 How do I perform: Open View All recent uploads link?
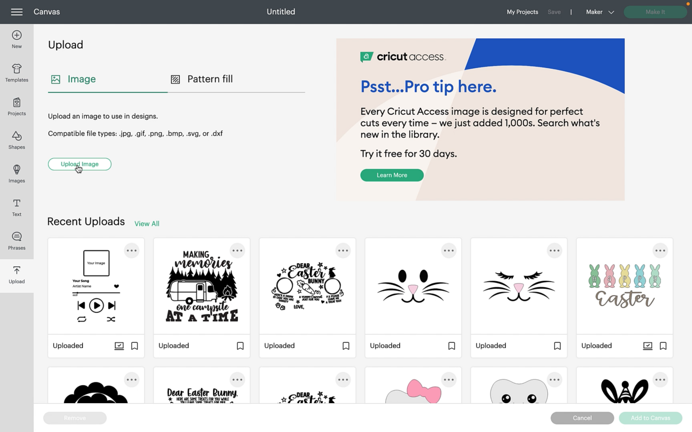click(147, 224)
